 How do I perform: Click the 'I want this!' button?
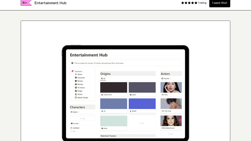click(220, 3)
